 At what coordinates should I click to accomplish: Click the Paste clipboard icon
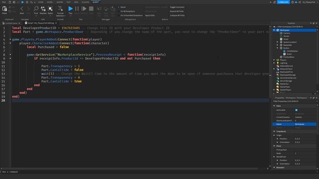pos(4,9)
